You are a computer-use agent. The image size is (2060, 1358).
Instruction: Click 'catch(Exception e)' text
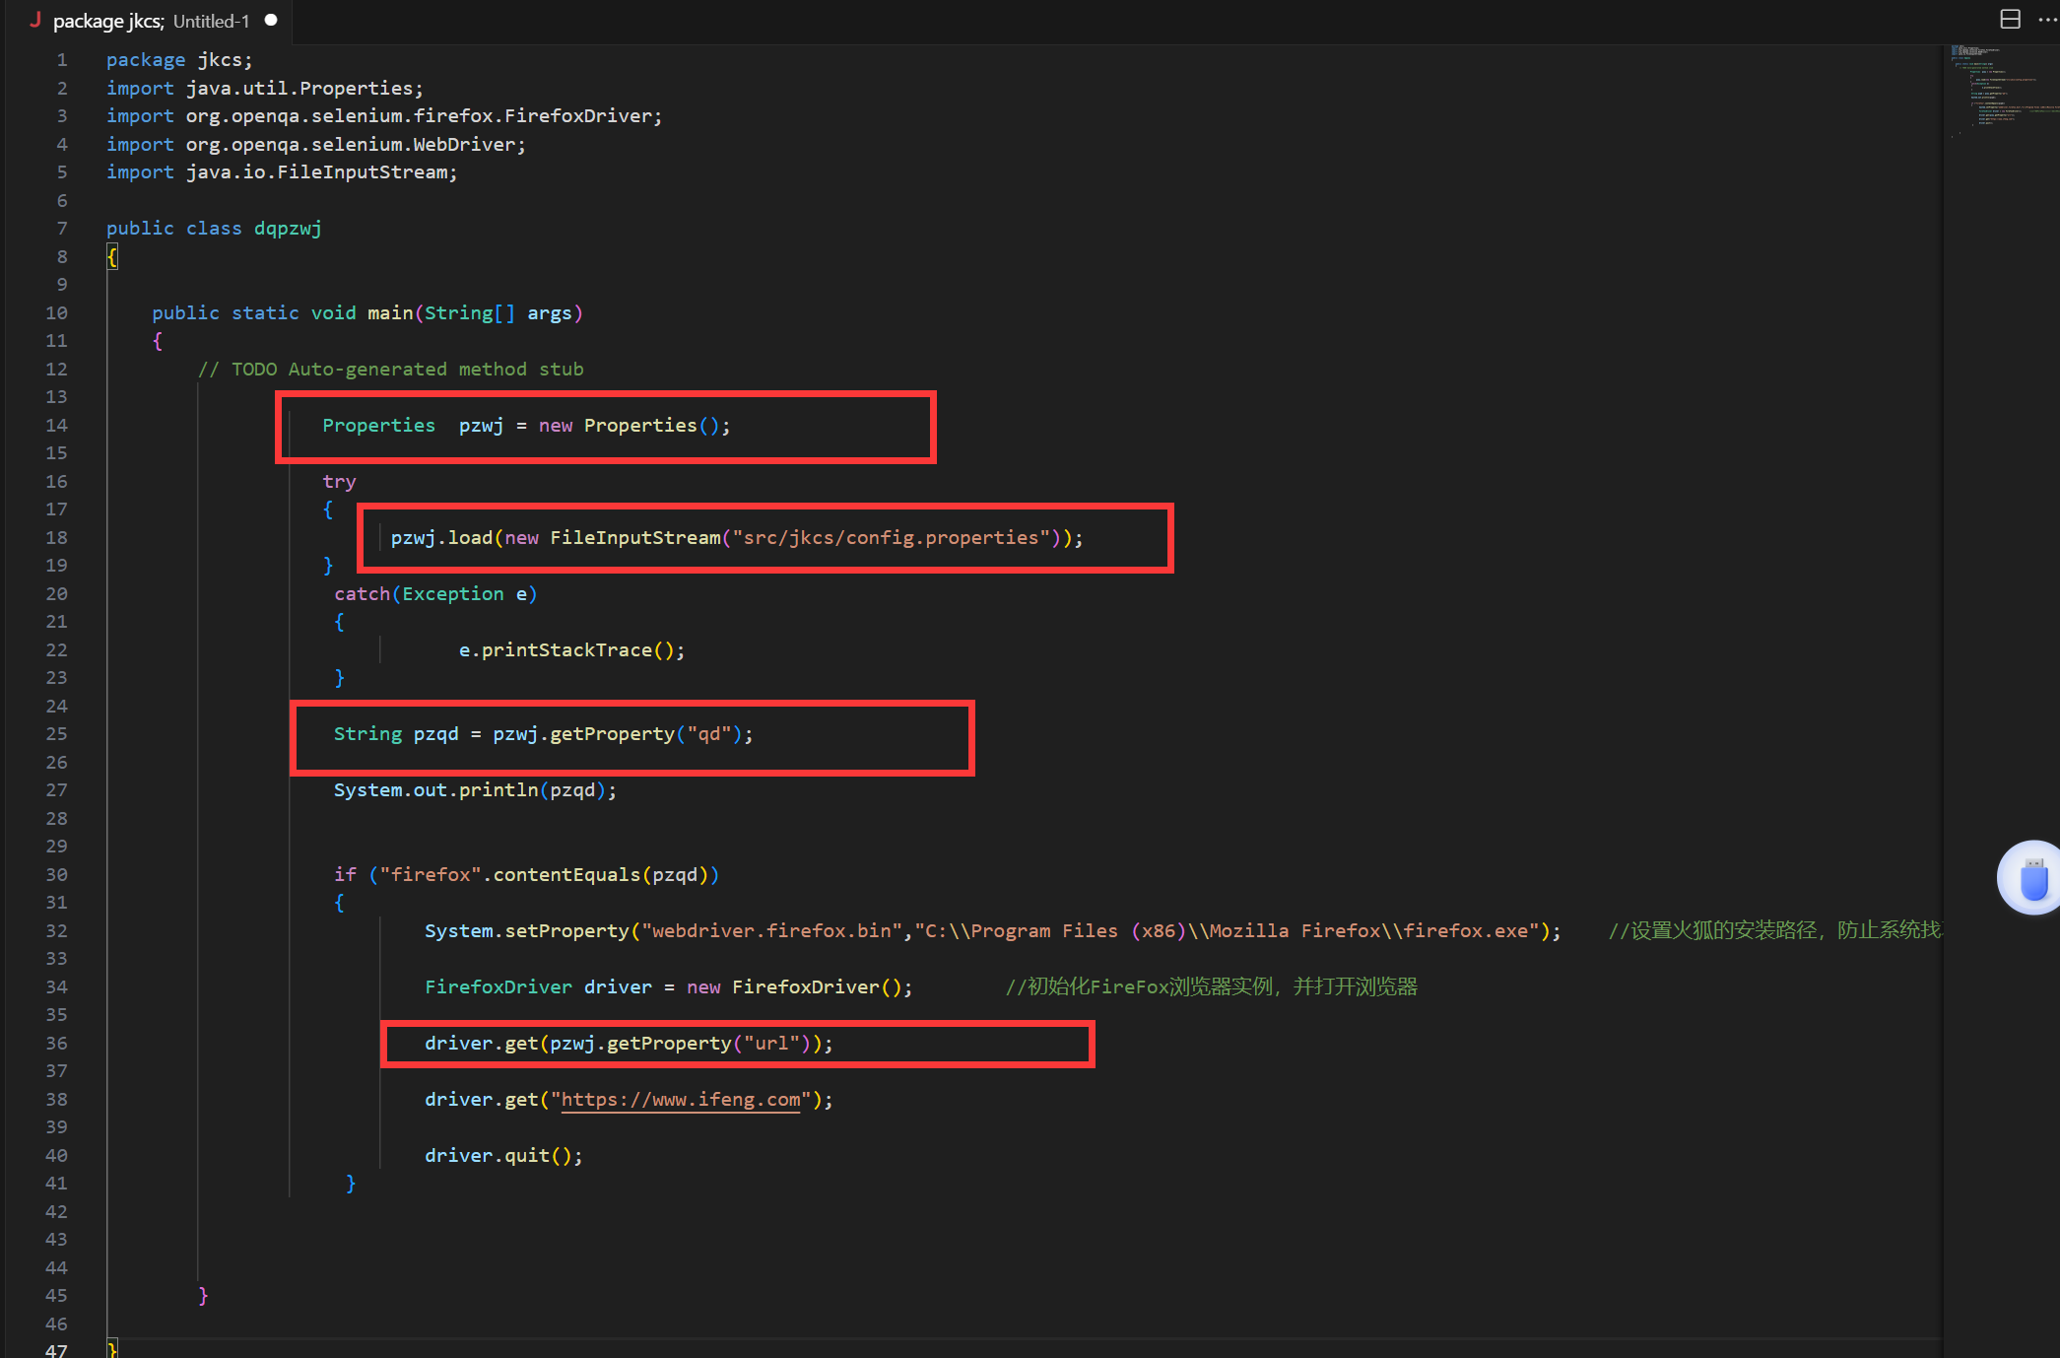(434, 594)
